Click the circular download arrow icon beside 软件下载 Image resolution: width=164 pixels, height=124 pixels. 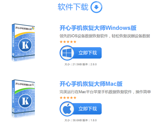(x=96, y=7)
